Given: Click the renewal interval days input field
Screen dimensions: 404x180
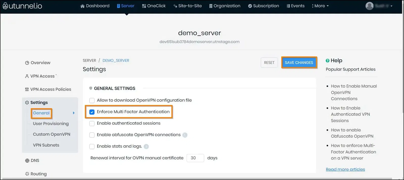Looking at the screenshot, I should pyautogui.click(x=195, y=158).
